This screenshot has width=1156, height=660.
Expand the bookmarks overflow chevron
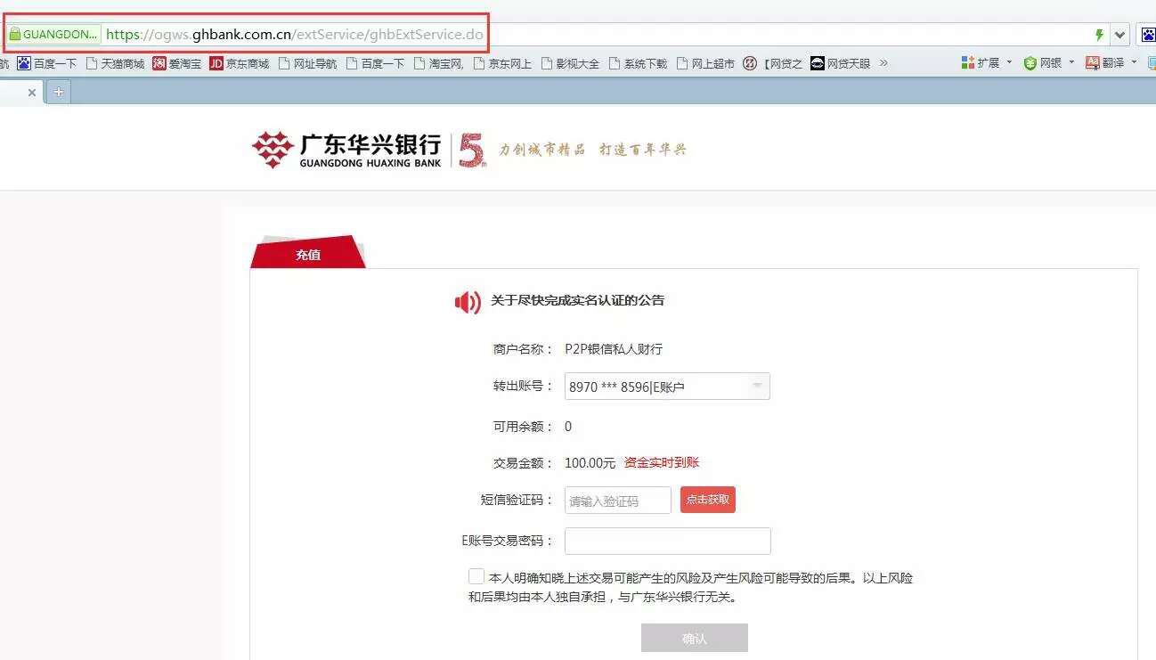click(x=883, y=63)
